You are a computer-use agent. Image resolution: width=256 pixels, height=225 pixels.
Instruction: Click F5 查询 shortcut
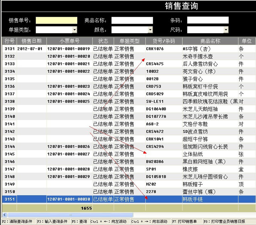(x=80, y=222)
